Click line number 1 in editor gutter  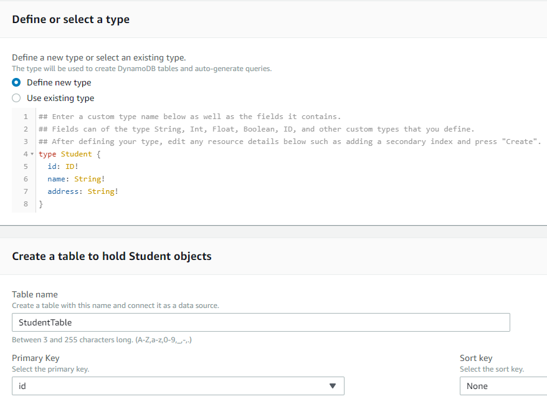coord(26,117)
